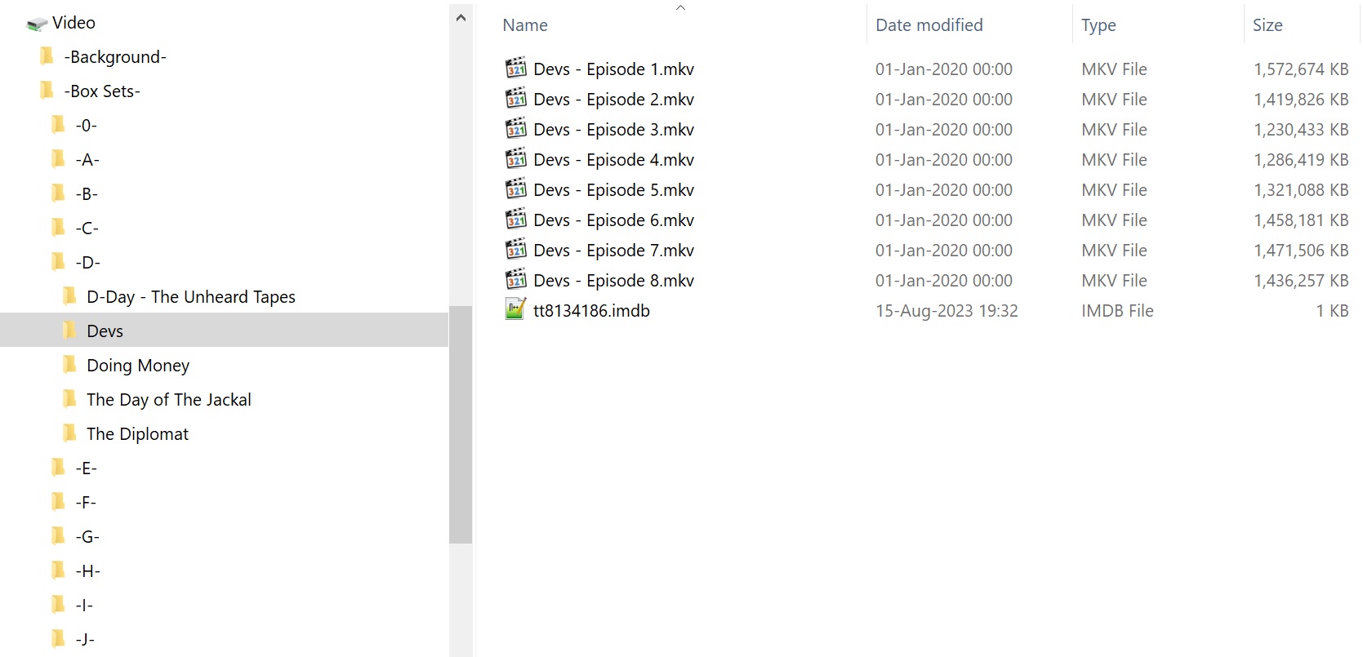Click the Devs - Episode 4.mkv media icon
This screenshot has width=1363, height=657.
[x=516, y=158]
